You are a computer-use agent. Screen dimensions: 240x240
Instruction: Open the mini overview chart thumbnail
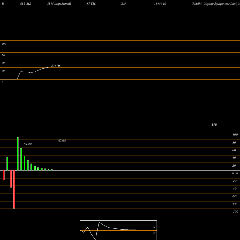(119, 230)
